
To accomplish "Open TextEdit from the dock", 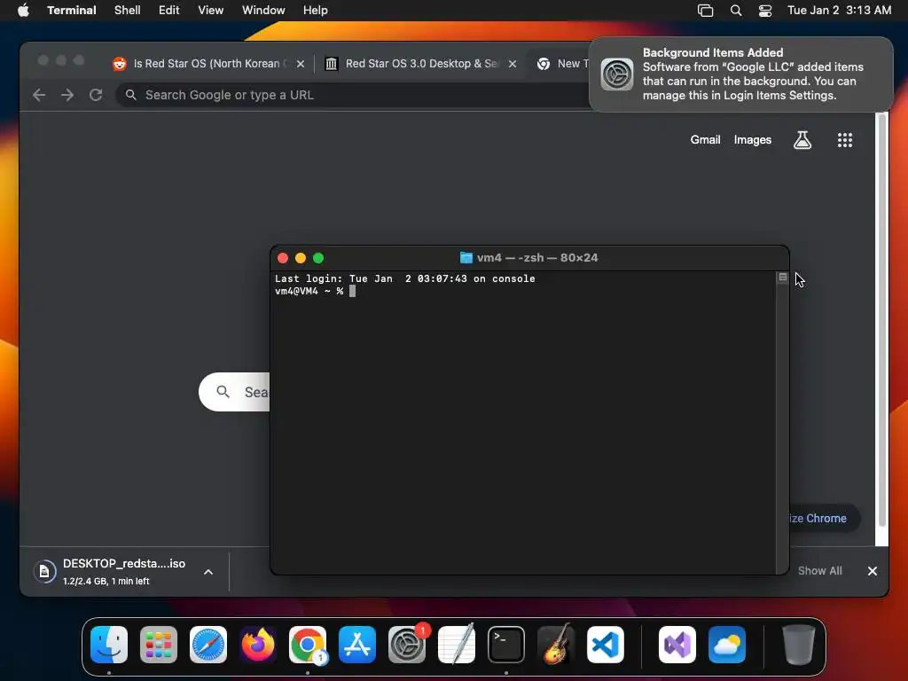I will pyautogui.click(x=457, y=645).
